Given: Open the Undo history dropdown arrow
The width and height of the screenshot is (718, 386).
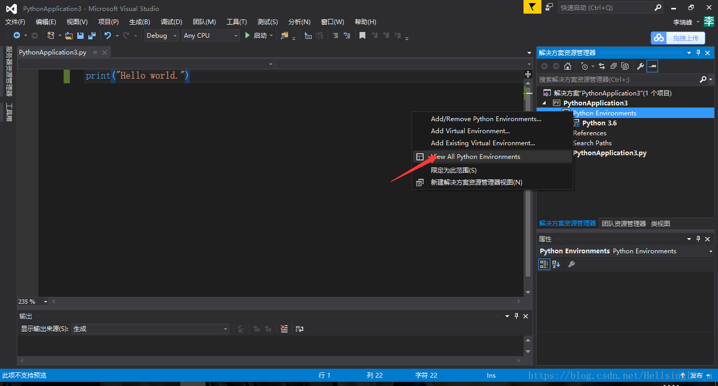Looking at the screenshot, I should coord(116,36).
